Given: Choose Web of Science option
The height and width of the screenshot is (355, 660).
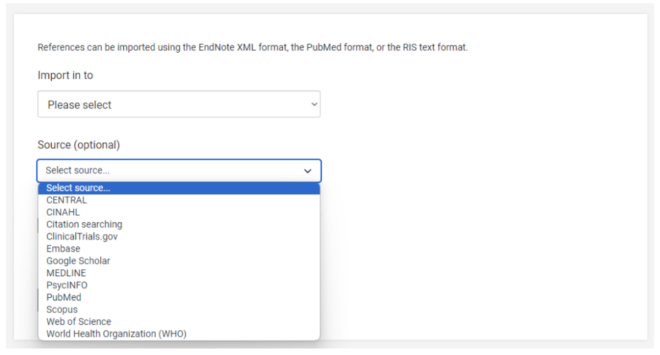Looking at the screenshot, I should click(79, 321).
